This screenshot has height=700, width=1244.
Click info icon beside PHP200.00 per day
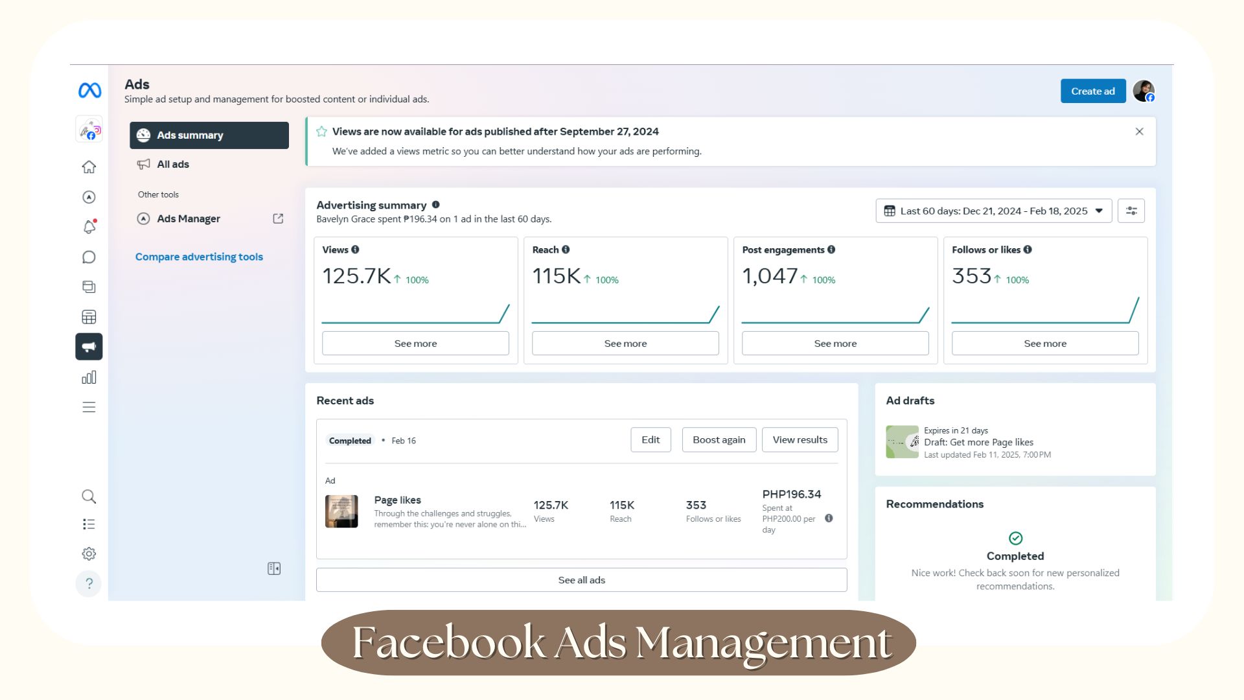point(829,519)
